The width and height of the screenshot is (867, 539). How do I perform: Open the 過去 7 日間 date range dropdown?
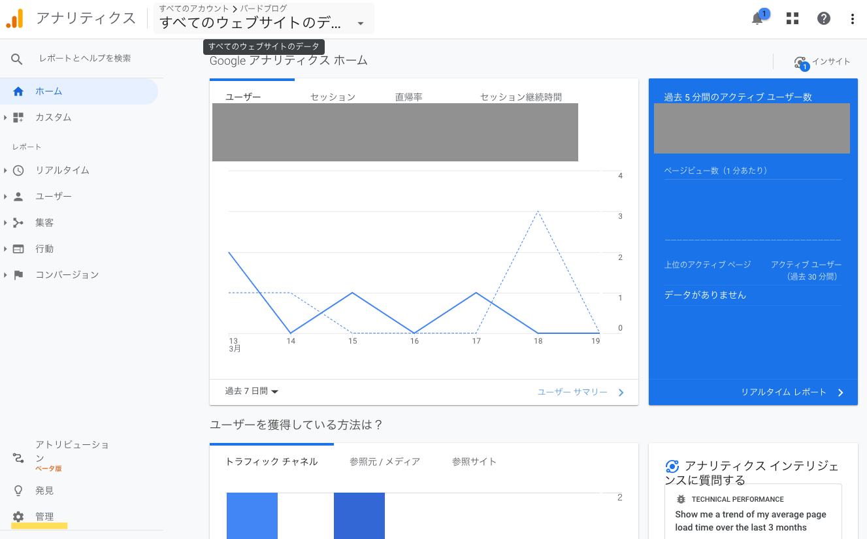(x=252, y=391)
